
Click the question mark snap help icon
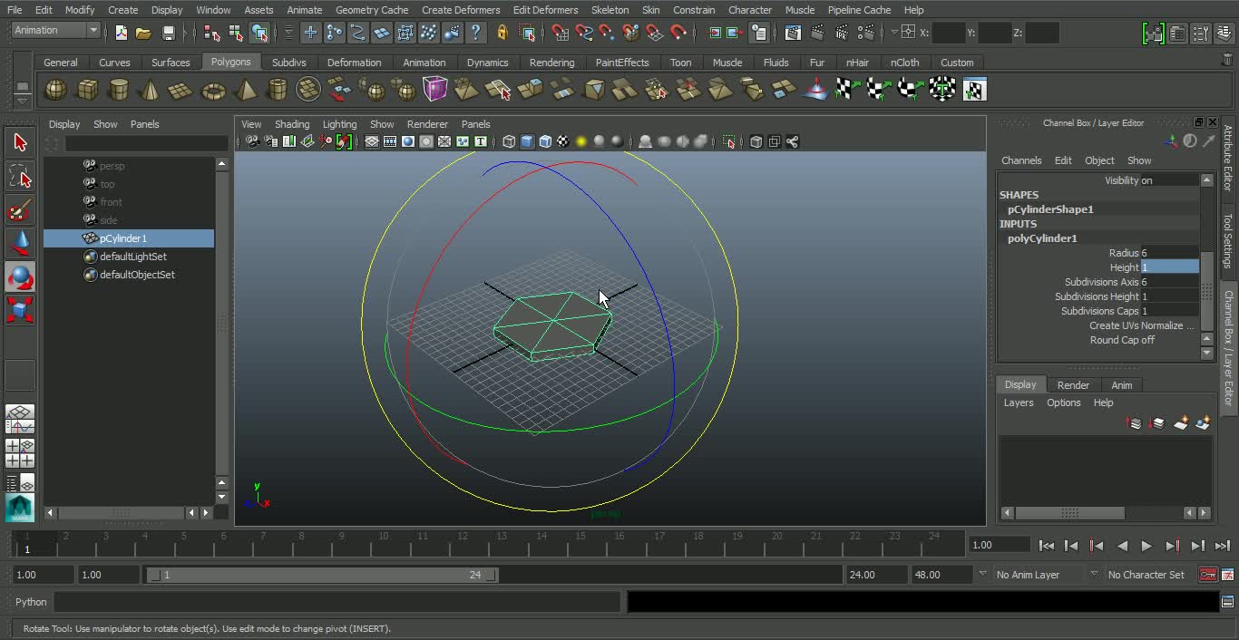[x=475, y=33]
